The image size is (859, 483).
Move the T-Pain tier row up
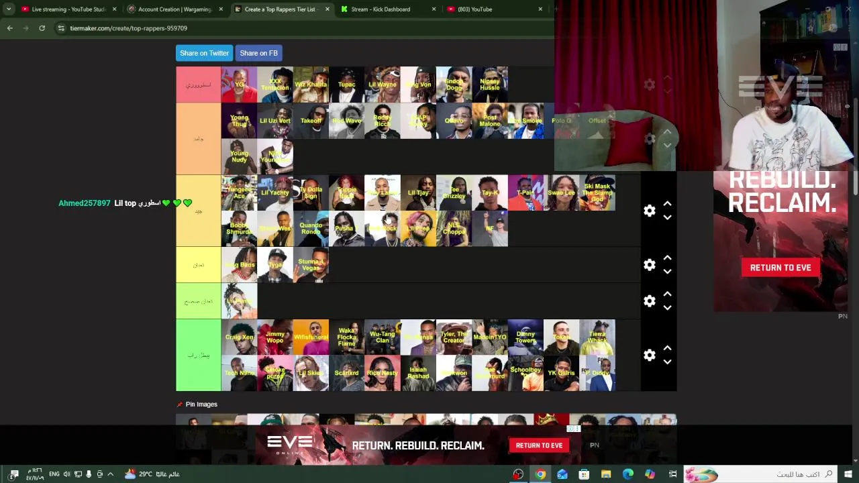pos(667,204)
